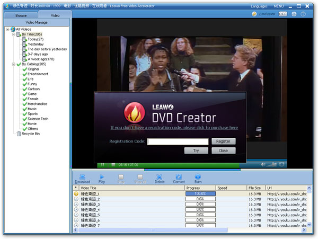
Task: Click the Close button in dialog
Action: (x=223, y=151)
